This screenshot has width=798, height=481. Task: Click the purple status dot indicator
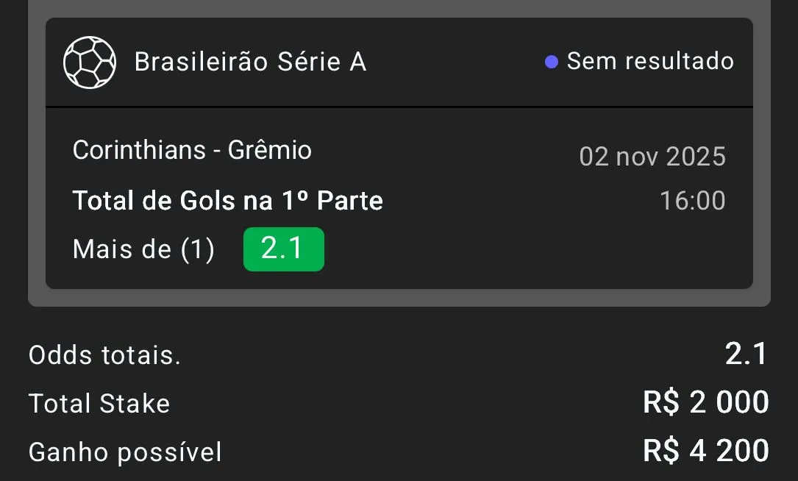[551, 62]
